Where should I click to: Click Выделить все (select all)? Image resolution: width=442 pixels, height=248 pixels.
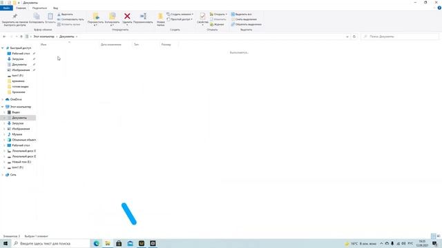click(241, 14)
